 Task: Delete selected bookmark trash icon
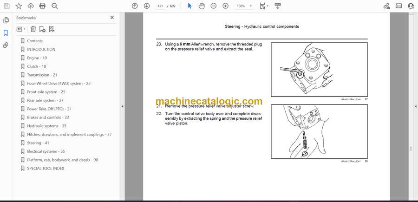coord(33,29)
